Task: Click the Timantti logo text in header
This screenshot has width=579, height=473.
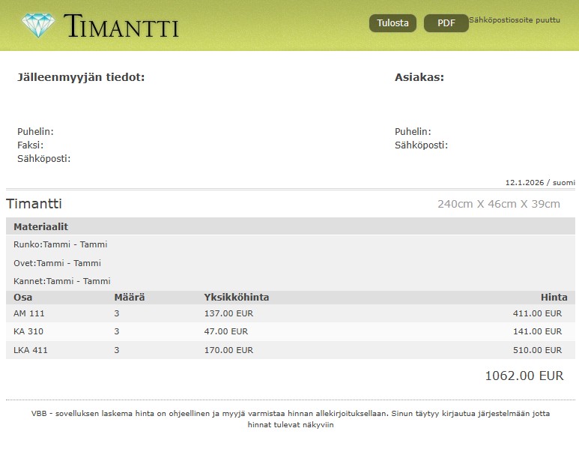Action: point(121,26)
